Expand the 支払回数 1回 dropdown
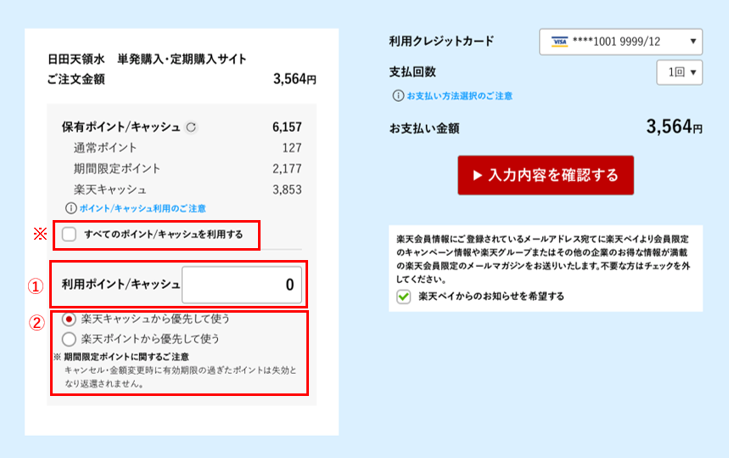Screen dimensions: 729x458 tap(679, 72)
